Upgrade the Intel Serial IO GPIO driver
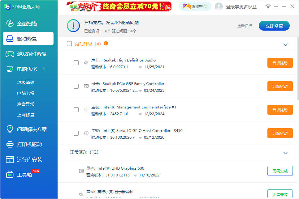 pyautogui.click(x=280, y=133)
